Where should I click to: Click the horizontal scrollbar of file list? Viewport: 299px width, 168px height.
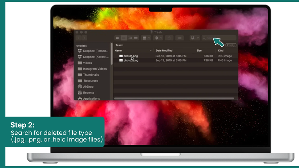(174, 98)
